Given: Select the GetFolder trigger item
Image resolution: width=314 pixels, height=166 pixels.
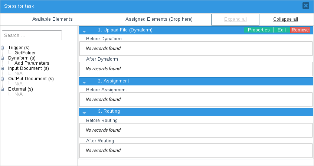Looking at the screenshot, I should (25, 53).
